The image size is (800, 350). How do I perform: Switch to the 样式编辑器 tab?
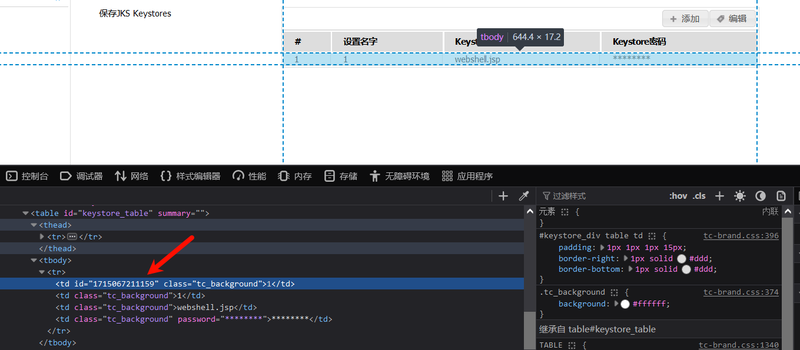tap(191, 176)
